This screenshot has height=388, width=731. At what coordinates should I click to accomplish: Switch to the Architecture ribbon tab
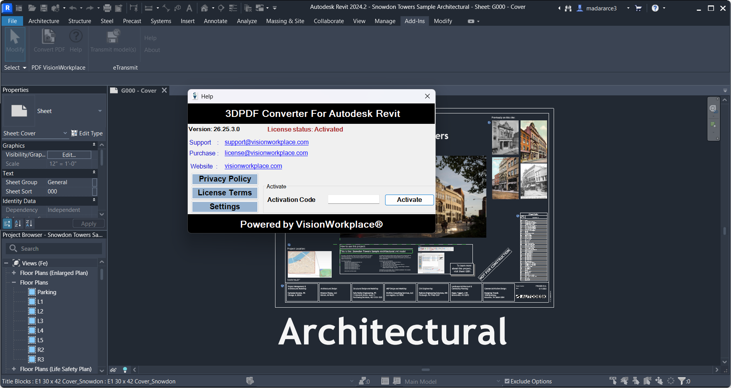click(x=44, y=21)
